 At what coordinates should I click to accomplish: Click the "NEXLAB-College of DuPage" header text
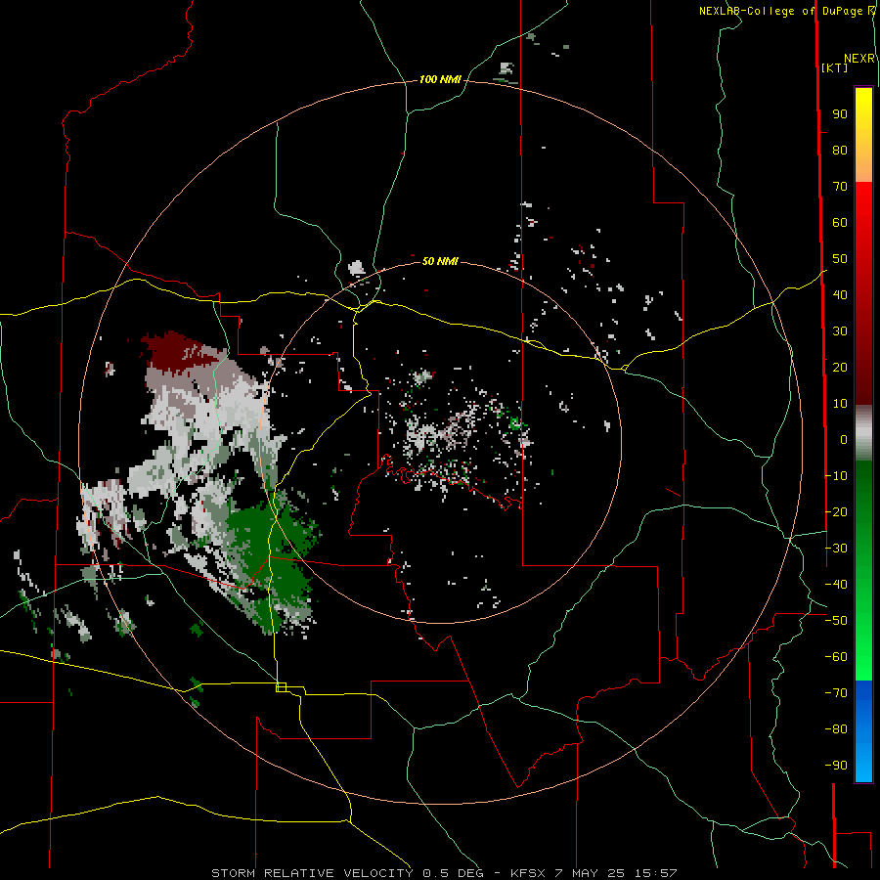coord(782,11)
